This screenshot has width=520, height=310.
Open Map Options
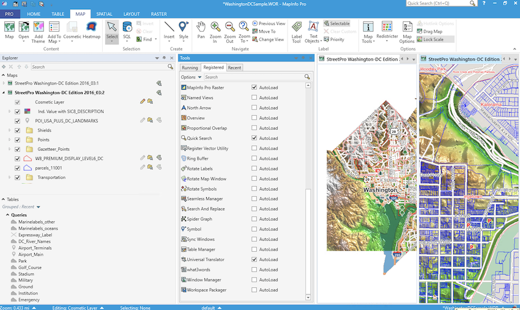(407, 32)
